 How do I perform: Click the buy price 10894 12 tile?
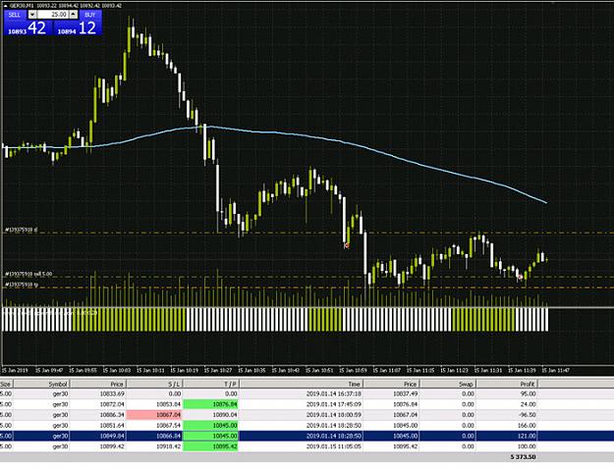point(78,28)
